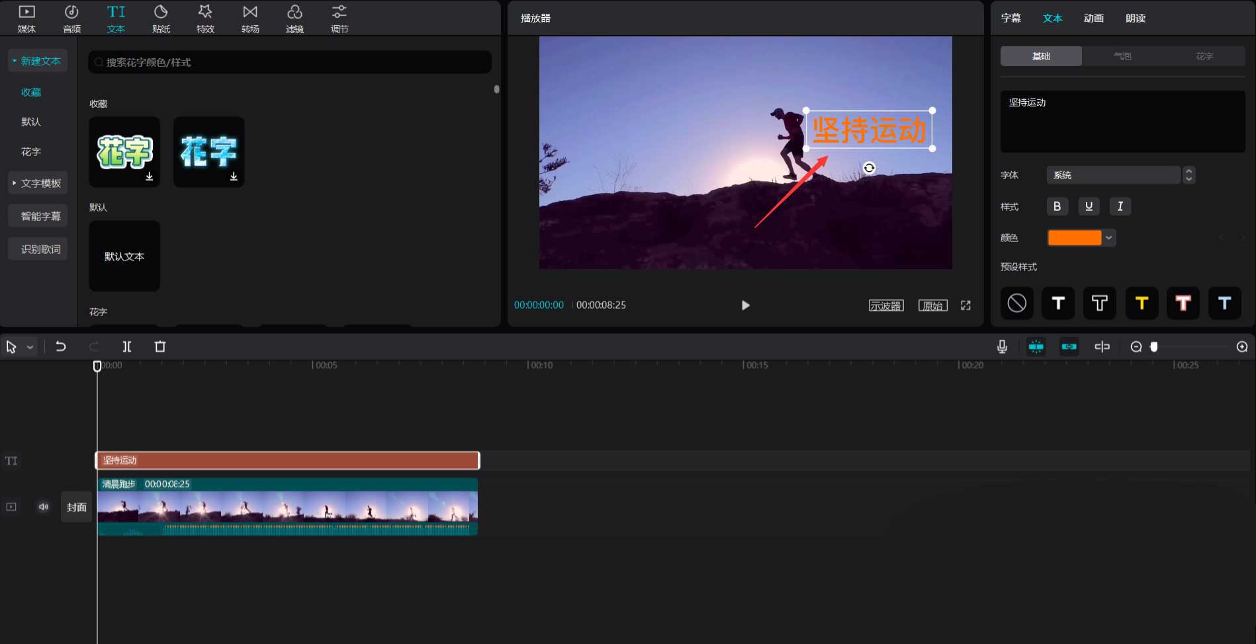The height and width of the screenshot is (644, 1256).
Task: Click the 智能字幕 smart subtitles button
Action: (40, 216)
